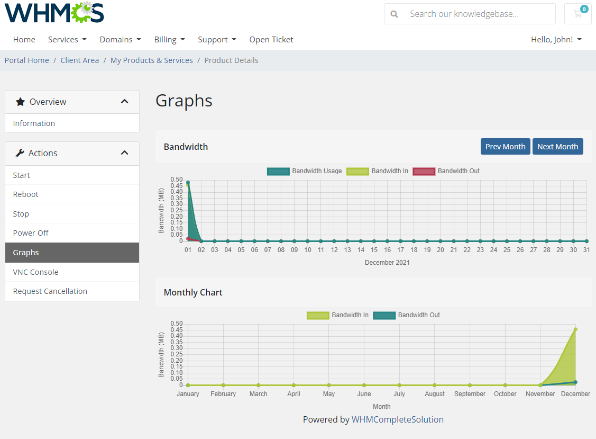This screenshot has height=439, width=596.
Task: Click the Next Month button
Action: (x=557, y=147)
